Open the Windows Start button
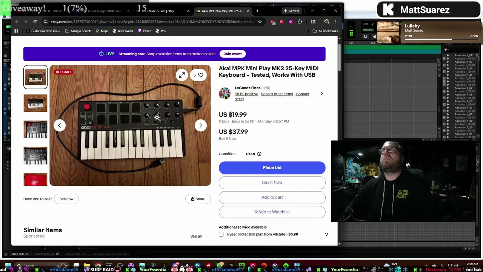Viewport: 483px width, 272px height. [x=8, y=266]
